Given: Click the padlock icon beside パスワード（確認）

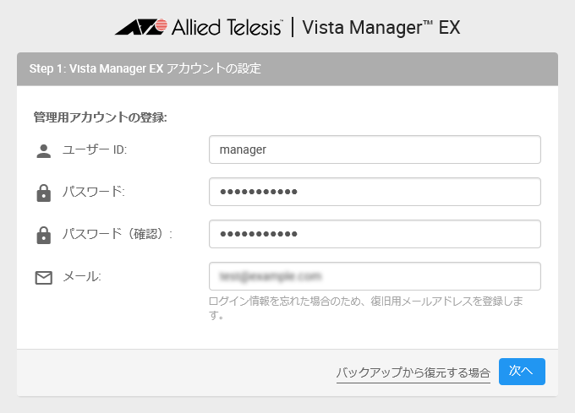Looking at the screenshot, I should [44, 235].
